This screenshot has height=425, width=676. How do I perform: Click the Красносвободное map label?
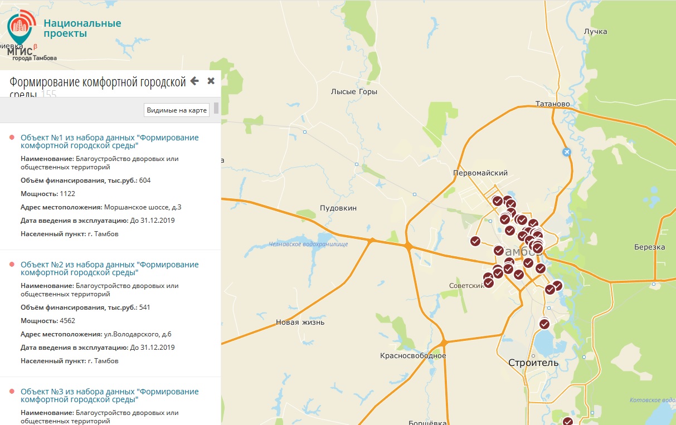[x=413, y=355]
